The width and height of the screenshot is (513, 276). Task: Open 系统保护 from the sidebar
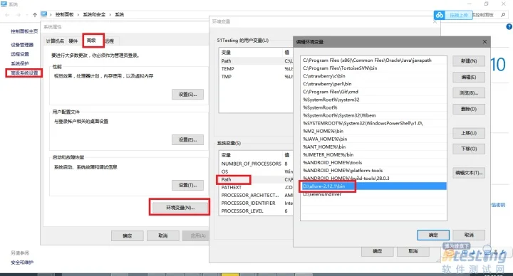[20, 63]
